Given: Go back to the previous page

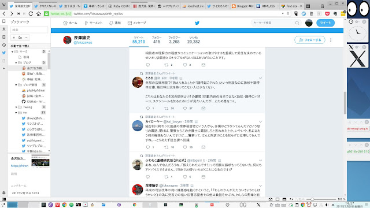Looking at the screenshot, I should pos(4,14).
